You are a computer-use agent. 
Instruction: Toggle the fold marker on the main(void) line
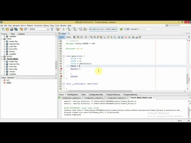[64, 56]
